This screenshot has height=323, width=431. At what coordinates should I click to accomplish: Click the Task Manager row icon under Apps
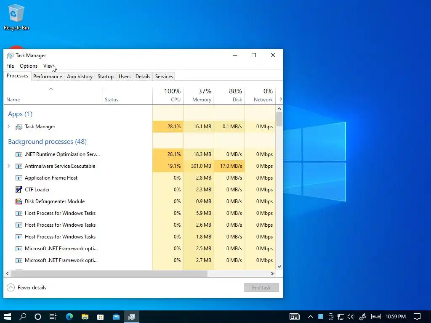[x=19, y=127]
